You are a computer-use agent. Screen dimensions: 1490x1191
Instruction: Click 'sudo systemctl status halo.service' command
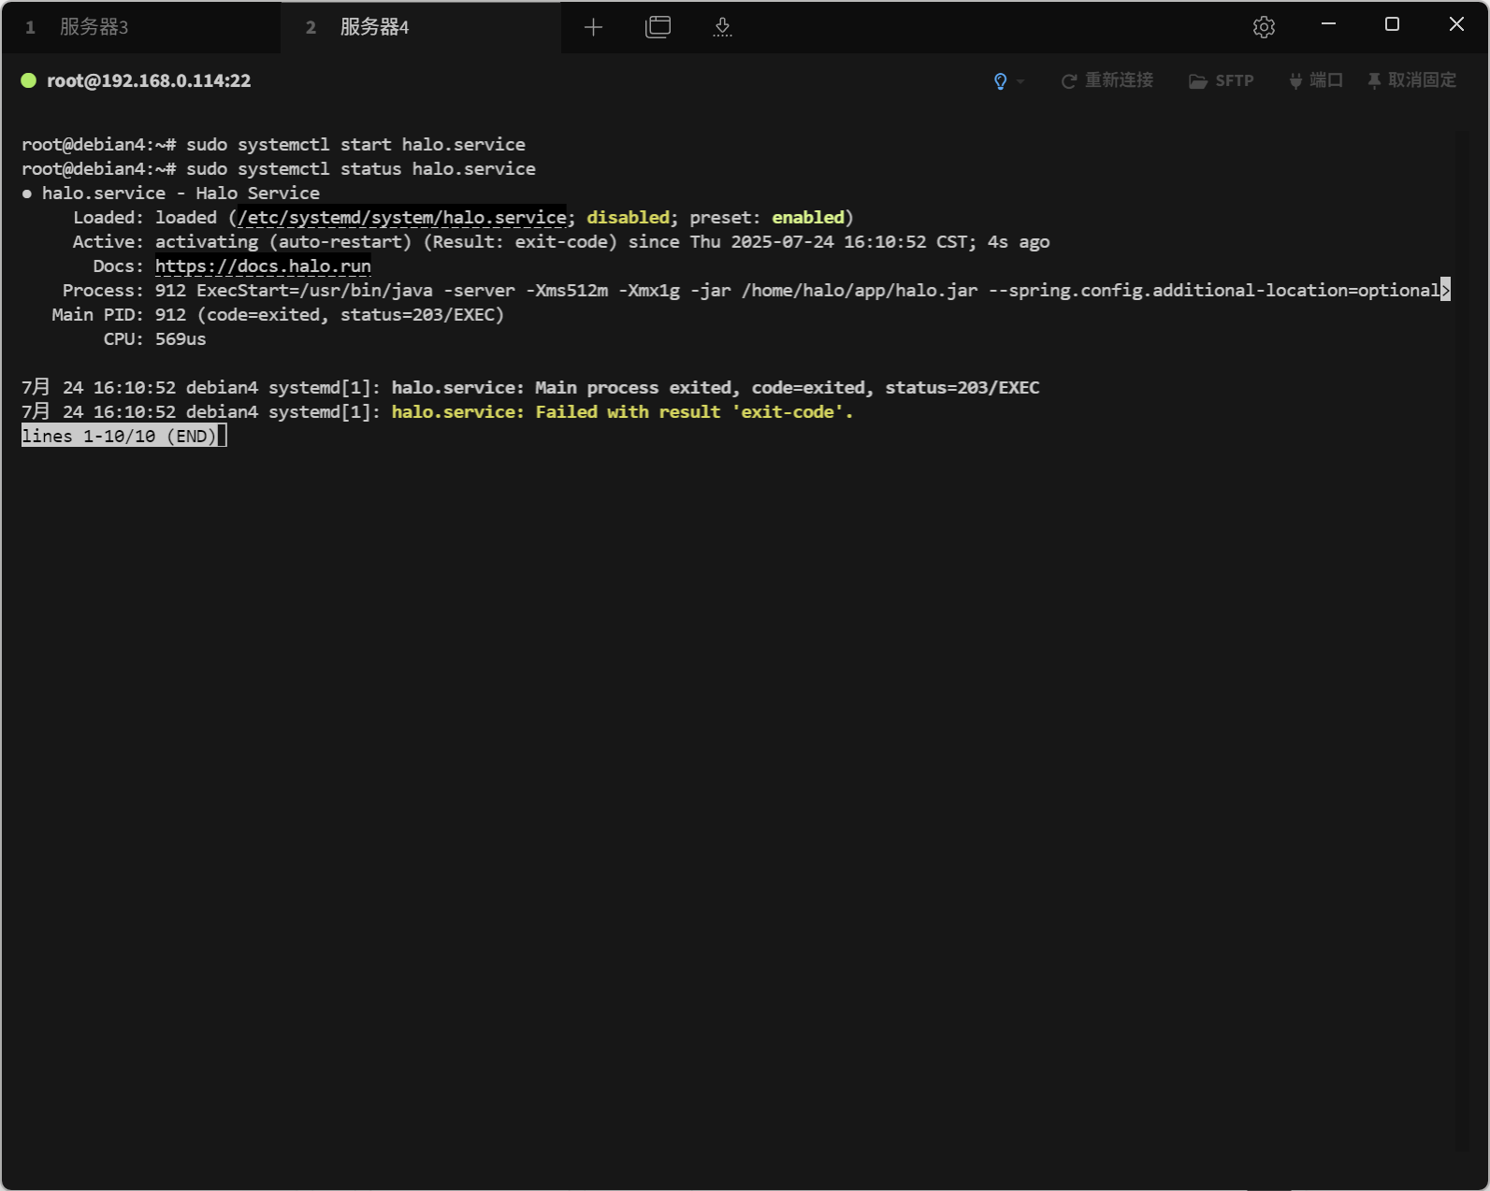361,169
